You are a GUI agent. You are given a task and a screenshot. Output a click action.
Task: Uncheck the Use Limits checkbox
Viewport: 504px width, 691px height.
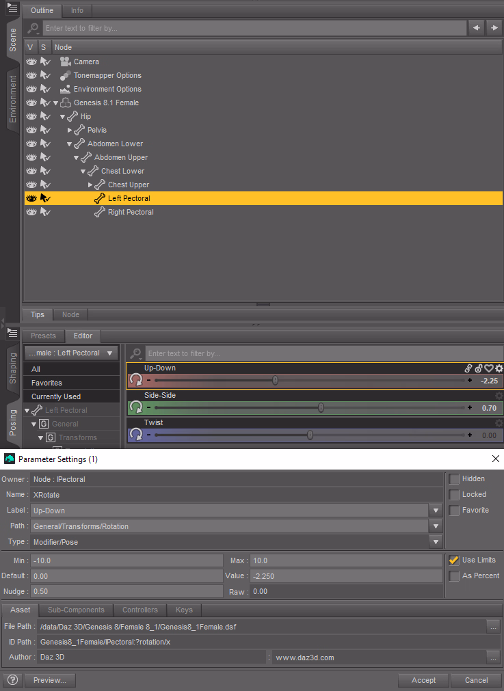point(453,560)
